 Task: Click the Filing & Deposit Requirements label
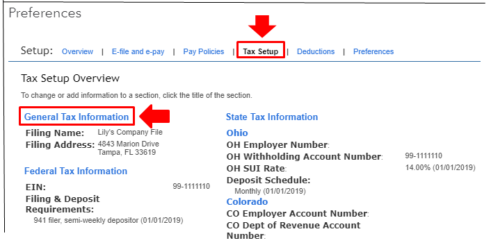(x=63, y=204)
